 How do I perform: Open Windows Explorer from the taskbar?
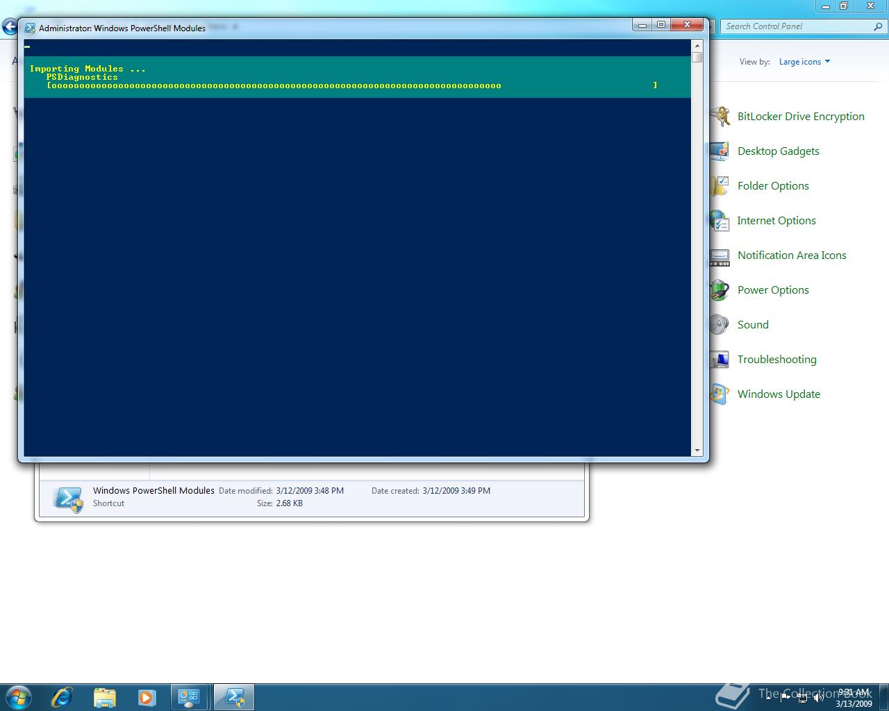point(104,697)
